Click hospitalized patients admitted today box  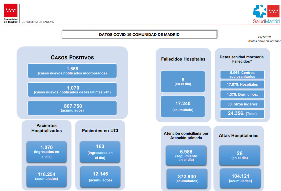pyautogui.click(x=46, y=152)
